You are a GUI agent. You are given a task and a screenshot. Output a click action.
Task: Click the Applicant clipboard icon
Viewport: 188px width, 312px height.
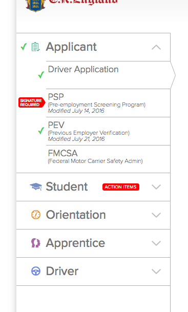coord(36,47)
